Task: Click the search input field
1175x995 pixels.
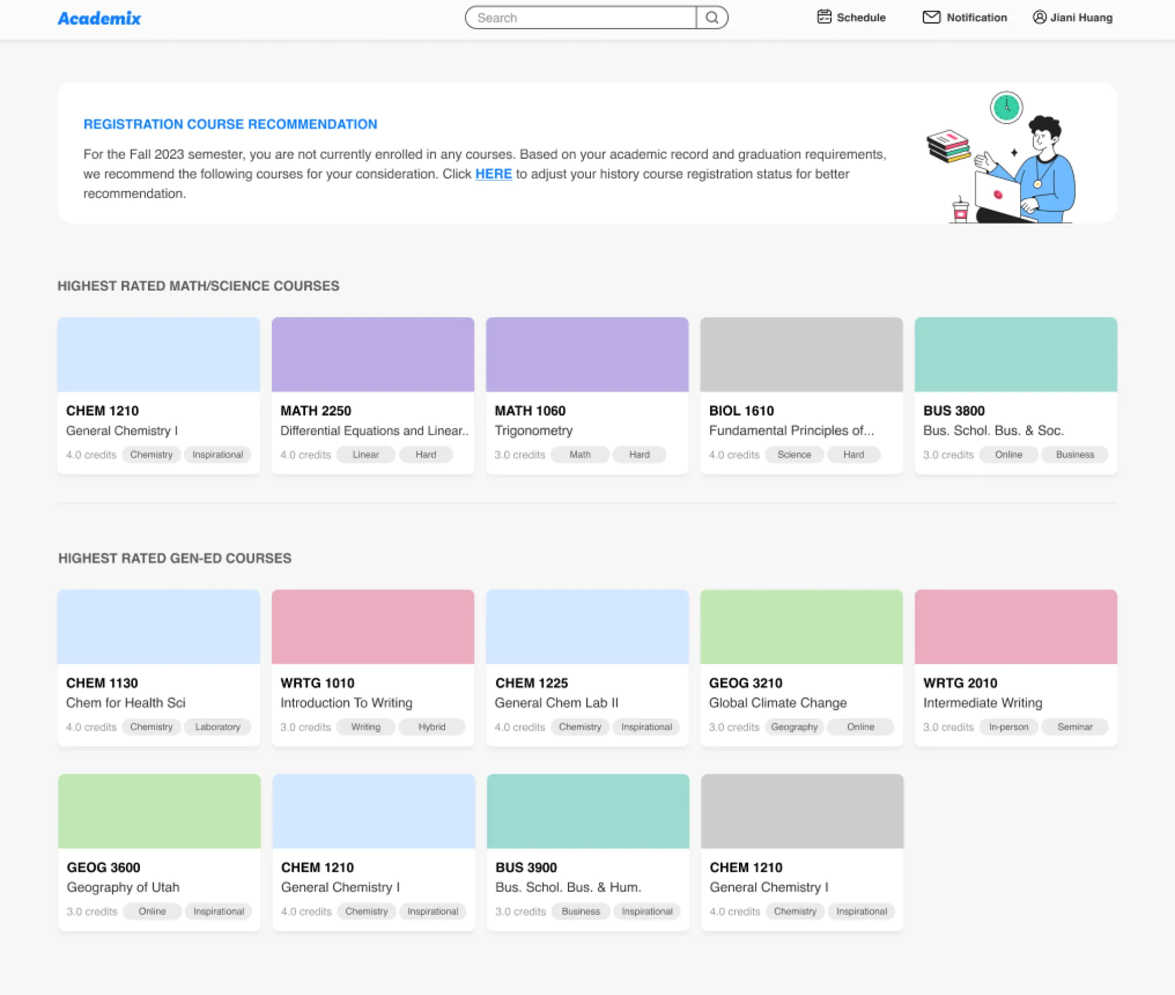Action: tap(582, 17)
